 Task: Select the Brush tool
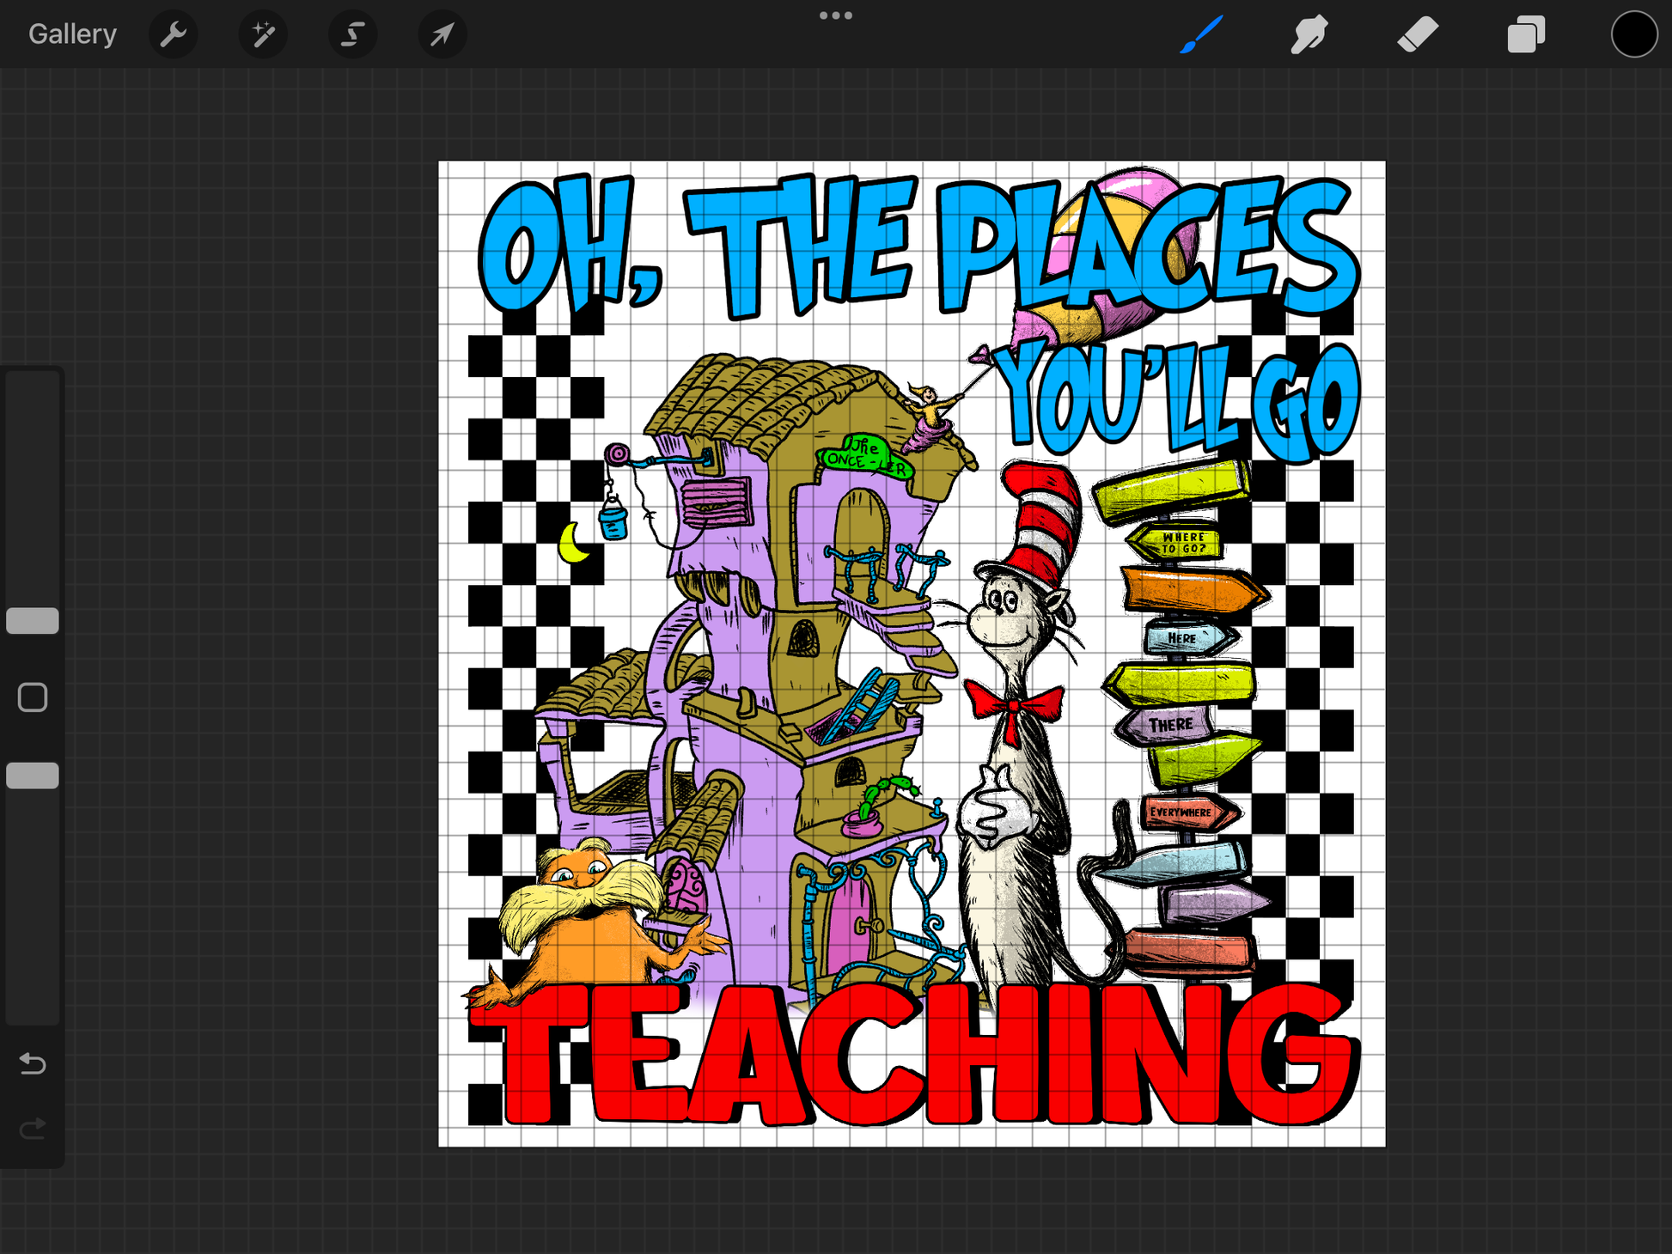(x=1201, y=34)
